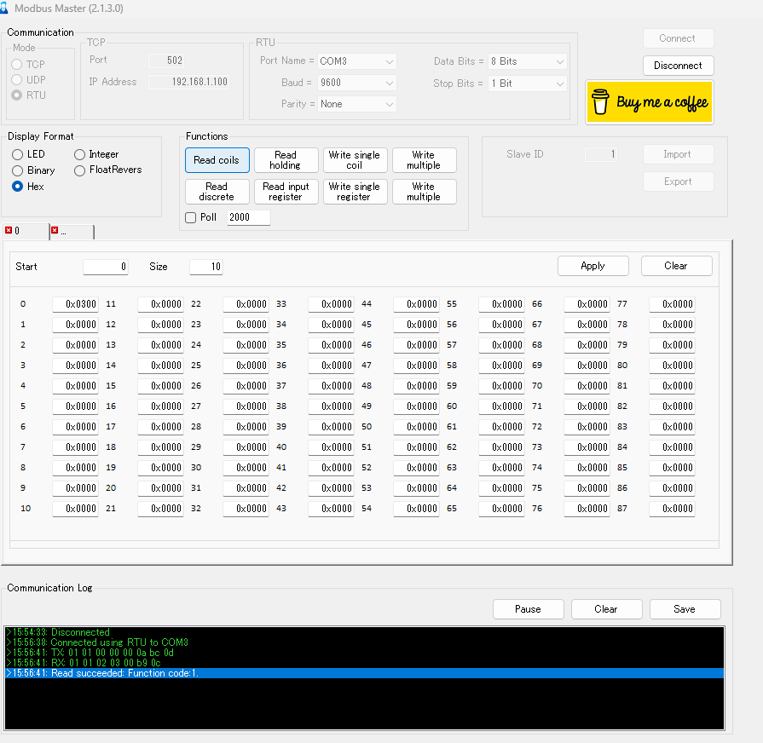
Task: Click the Start address input field
Action: [x=106, y=267]
